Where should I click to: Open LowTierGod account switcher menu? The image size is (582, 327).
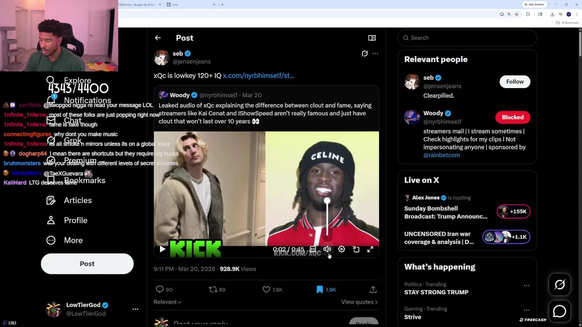[x=94, y=309]
